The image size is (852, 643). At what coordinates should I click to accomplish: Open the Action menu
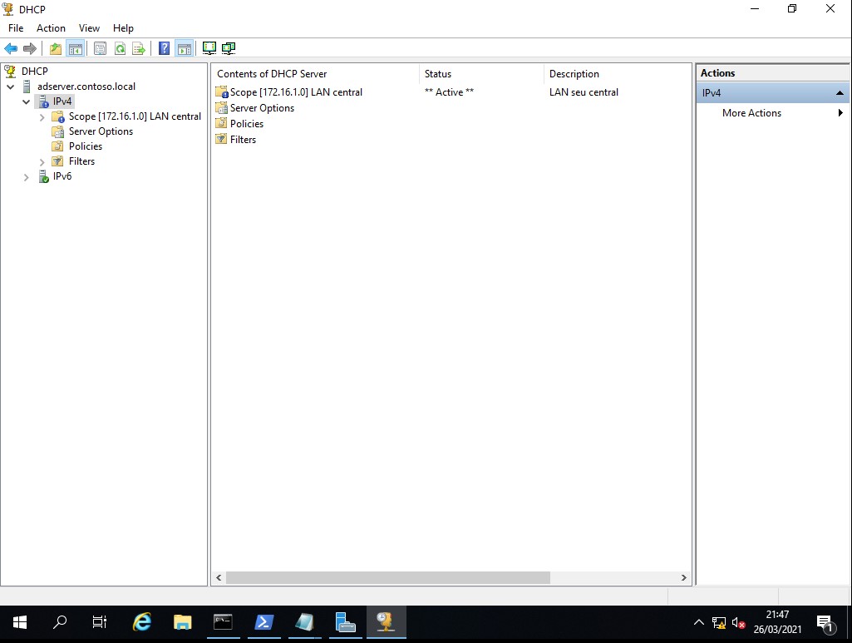(x=51, y=28)
